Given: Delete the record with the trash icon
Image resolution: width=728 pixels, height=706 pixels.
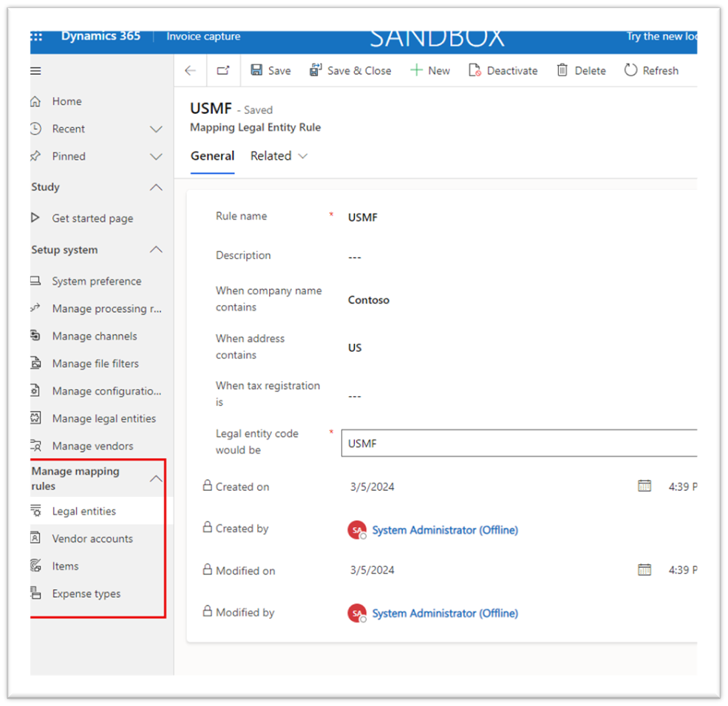Looking at the screenshot, I should [581, 70].
